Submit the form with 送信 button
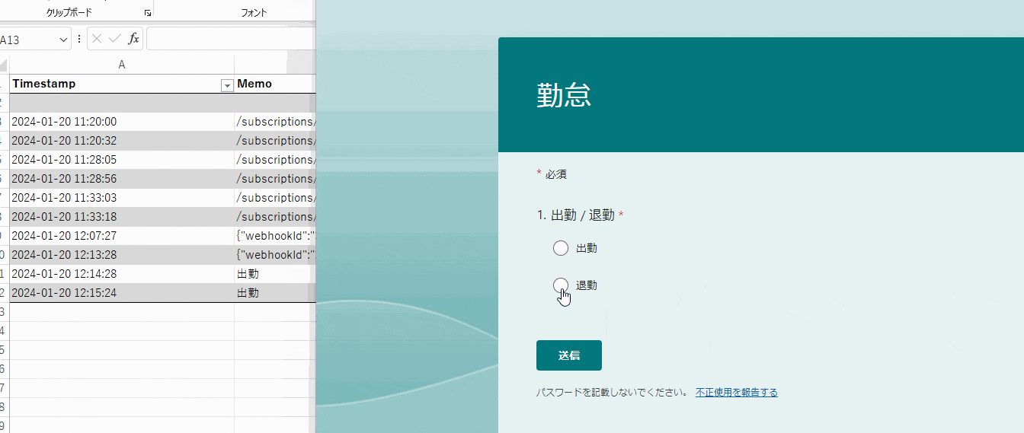 pyautogui.click(x=569, y=355)
